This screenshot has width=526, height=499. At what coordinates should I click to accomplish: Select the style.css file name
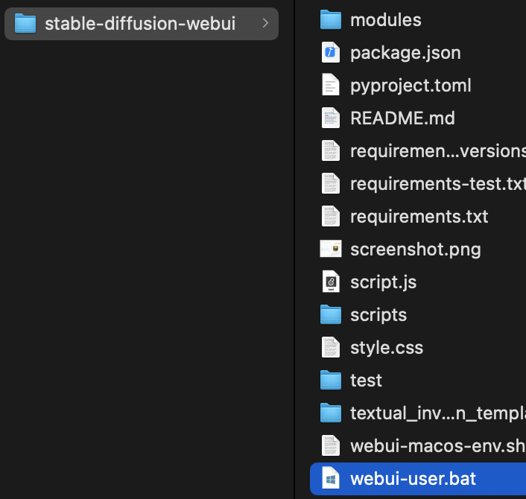tap(387, 348)
